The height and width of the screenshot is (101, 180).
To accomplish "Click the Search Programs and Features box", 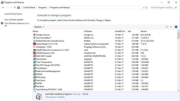I will (164, 8).
